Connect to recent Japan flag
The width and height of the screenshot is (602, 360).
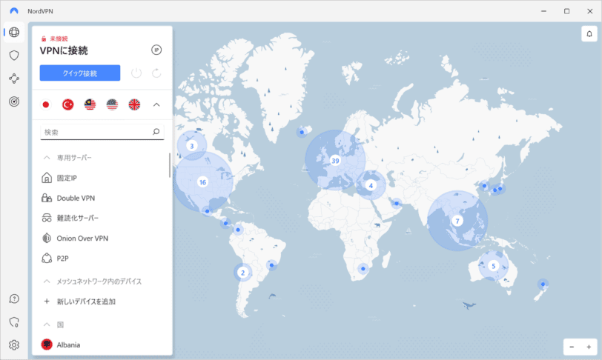pos(46,104)
